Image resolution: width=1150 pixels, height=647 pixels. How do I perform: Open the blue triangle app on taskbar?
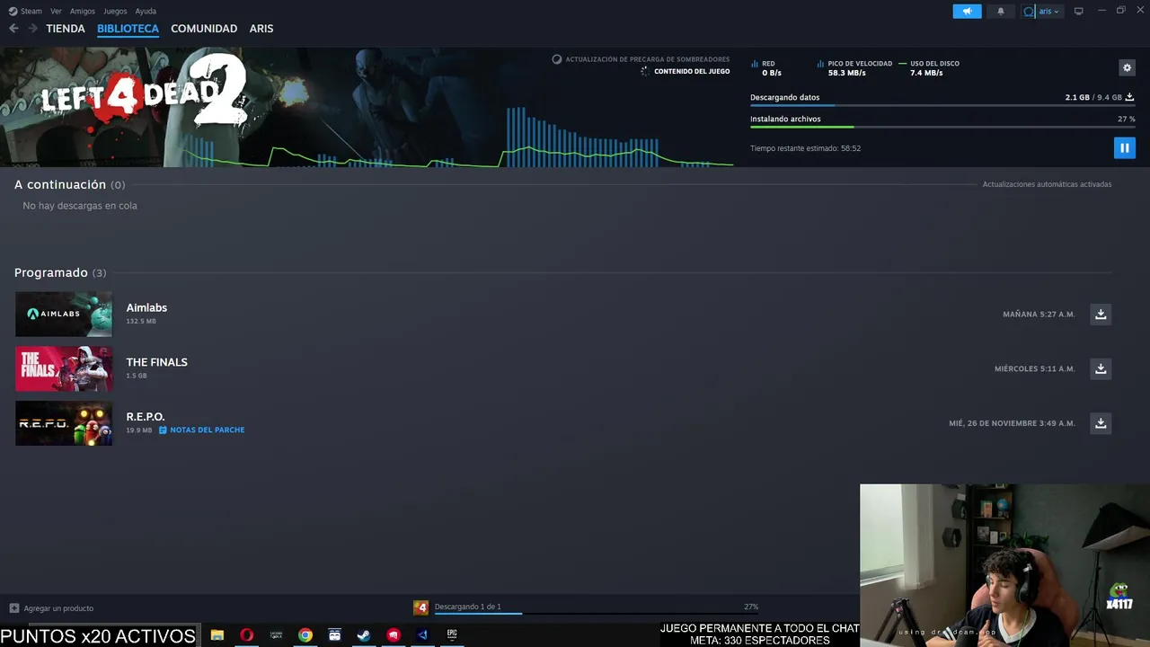tap(422, 635)
